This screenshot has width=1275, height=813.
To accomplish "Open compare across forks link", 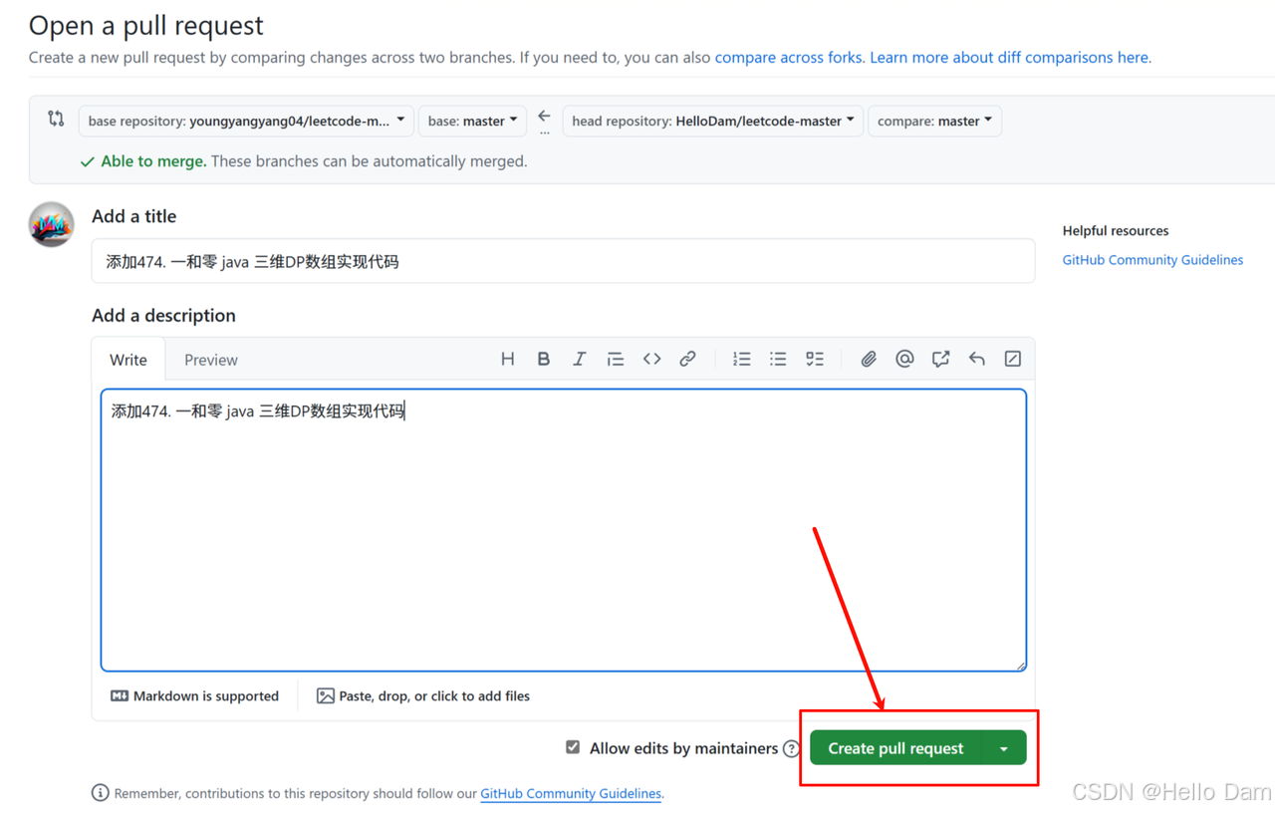I will pos(789,57).
